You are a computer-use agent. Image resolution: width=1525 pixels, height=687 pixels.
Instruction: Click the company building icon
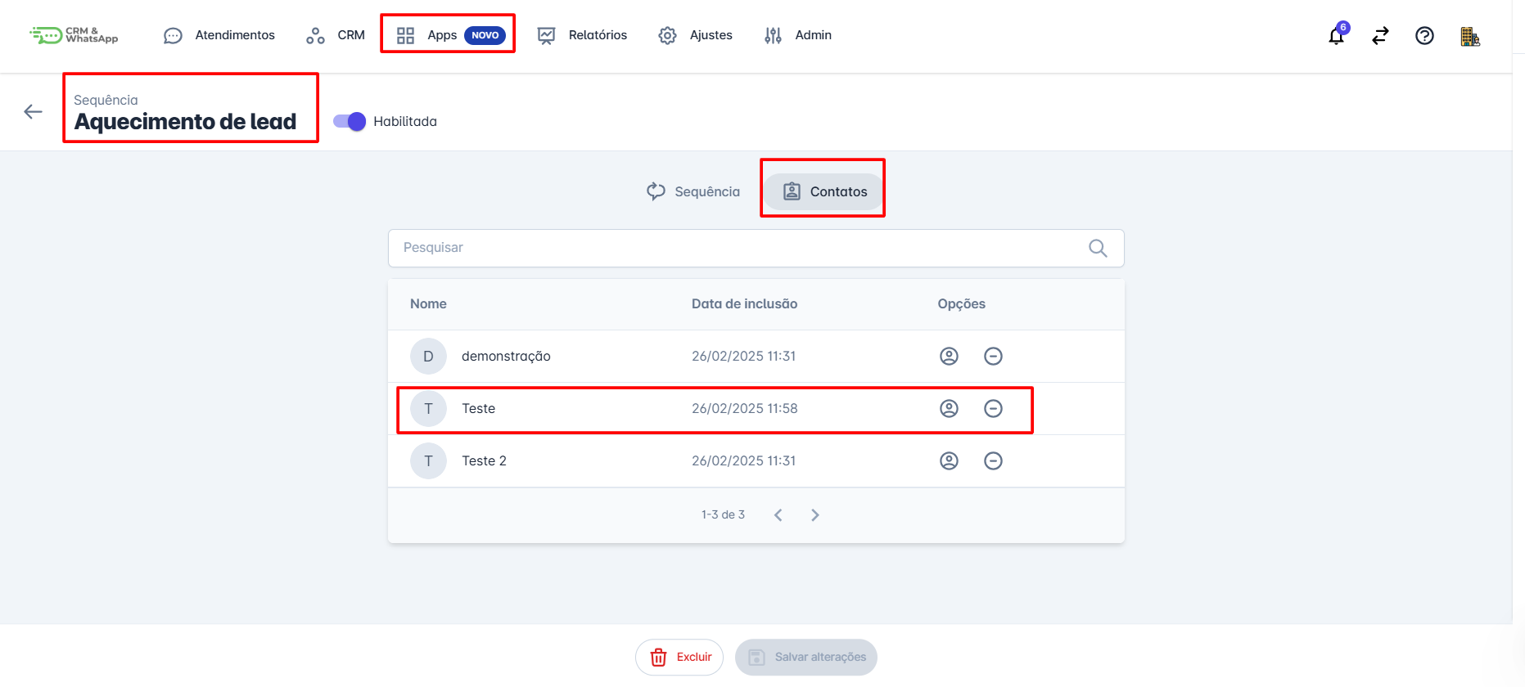click(1469, 36)
